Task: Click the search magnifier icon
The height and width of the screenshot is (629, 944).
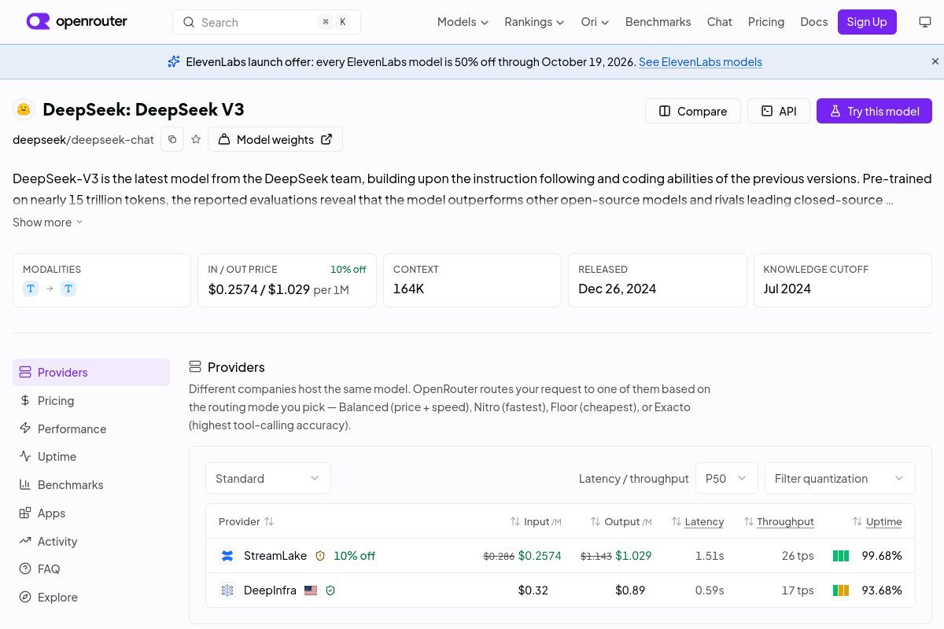Action: pos(189,22)
